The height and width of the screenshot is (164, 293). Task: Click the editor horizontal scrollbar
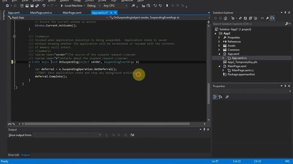pos(107,124)
